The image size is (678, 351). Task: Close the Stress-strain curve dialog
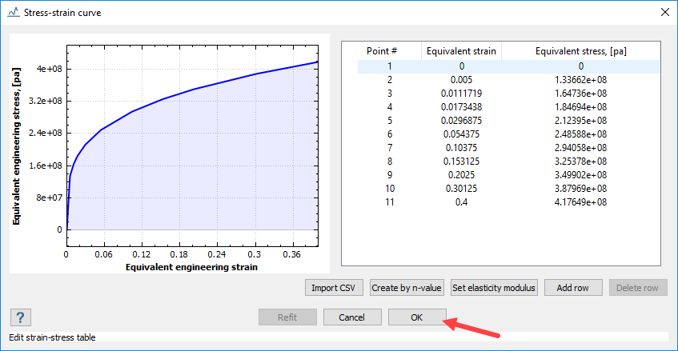click(x=662, y=13)
